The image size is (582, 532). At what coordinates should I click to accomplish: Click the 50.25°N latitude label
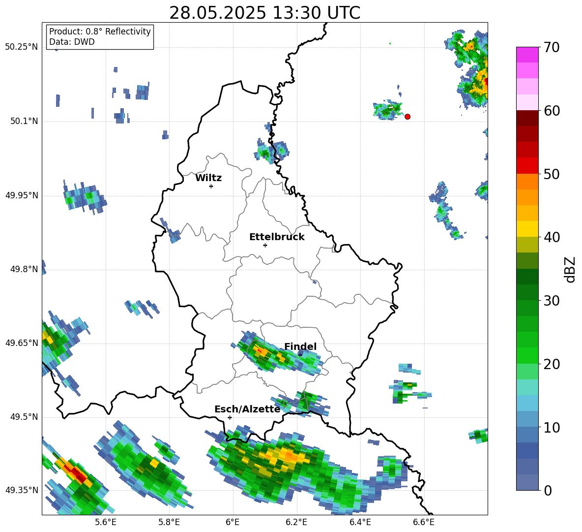(x=22, y=47)
